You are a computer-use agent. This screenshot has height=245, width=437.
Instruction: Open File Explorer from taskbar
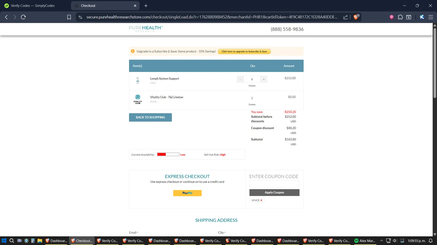(40, 241)
